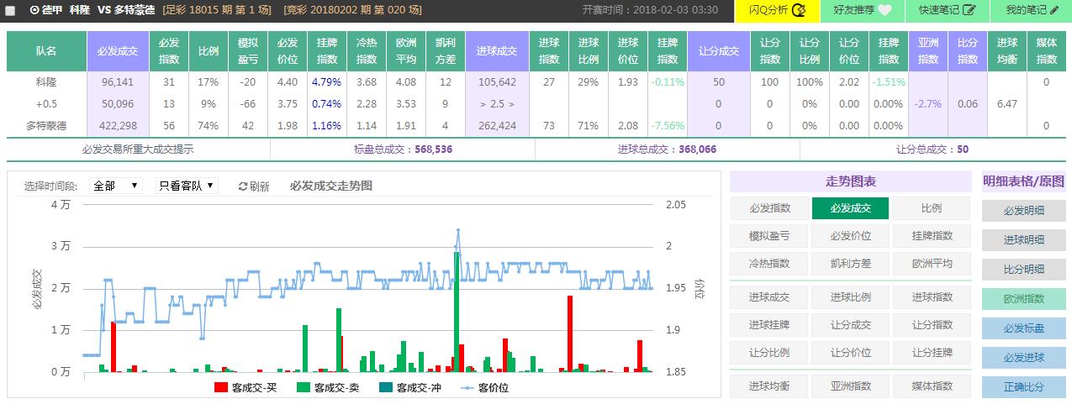Click the pencil icon in 我的笔记

click(x=1054, y=10)
